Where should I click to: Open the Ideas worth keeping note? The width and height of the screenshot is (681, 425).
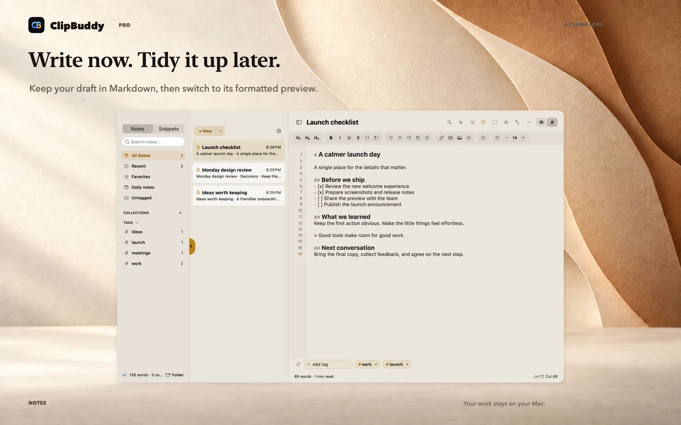238,195
